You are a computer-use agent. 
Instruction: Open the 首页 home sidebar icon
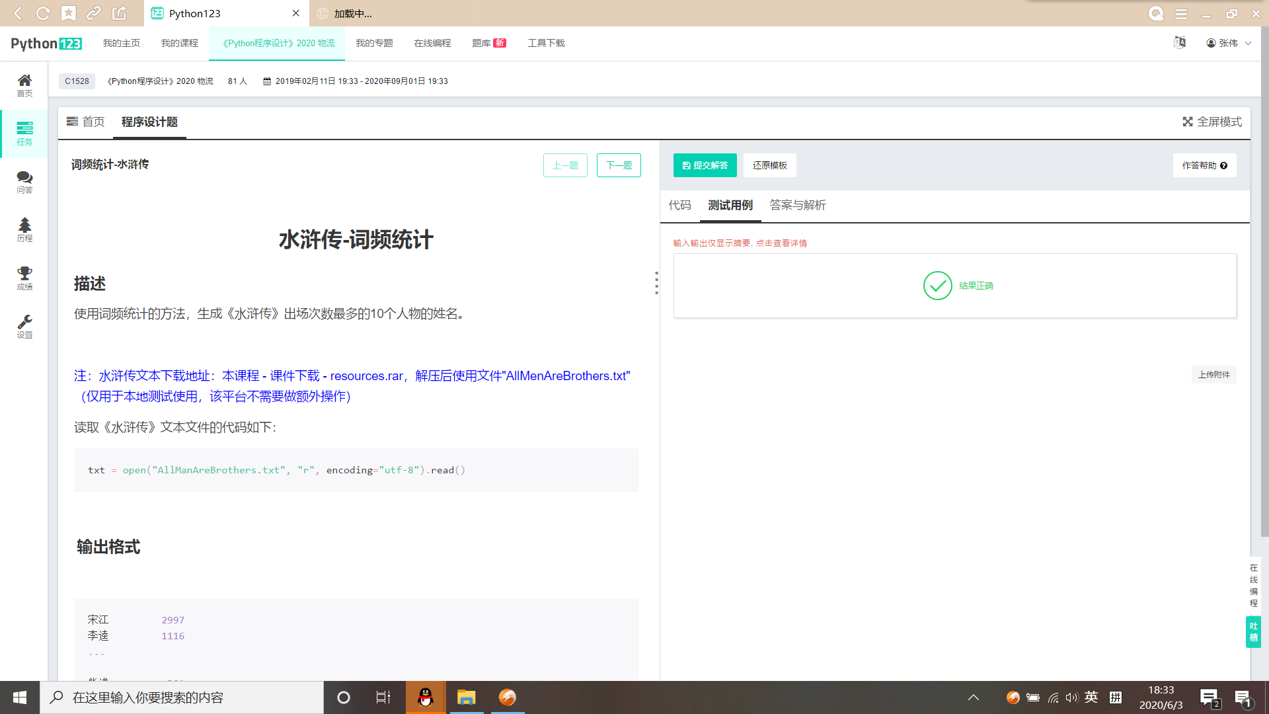[24, 85]
